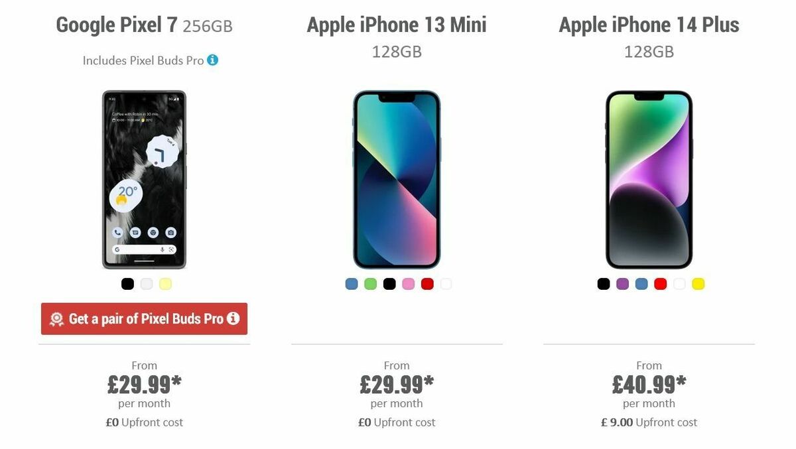Select the yellow color for Google Pixel 7

point(166,284)
